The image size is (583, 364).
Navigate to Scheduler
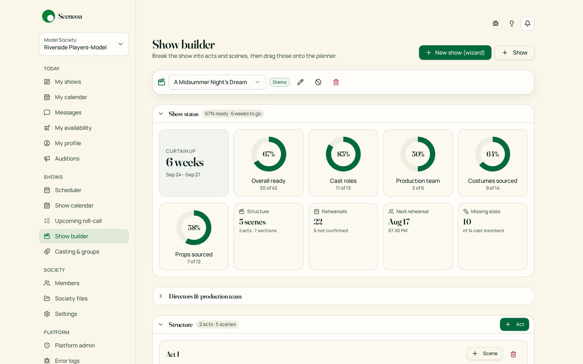(x=84, y=190)
